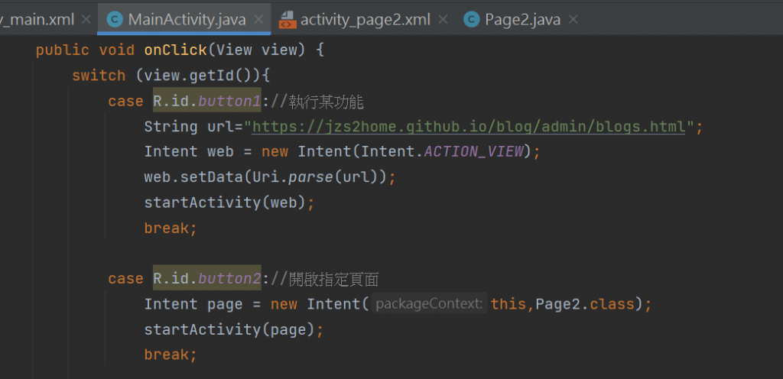Click the ACTION_VIEW constant
Screen dimensions: 783x379
pyautogui.click(x=476, y=151)
